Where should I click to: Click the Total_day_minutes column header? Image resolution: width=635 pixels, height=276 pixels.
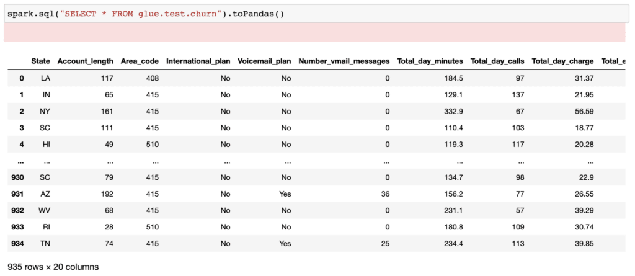[x=430, y=61]
